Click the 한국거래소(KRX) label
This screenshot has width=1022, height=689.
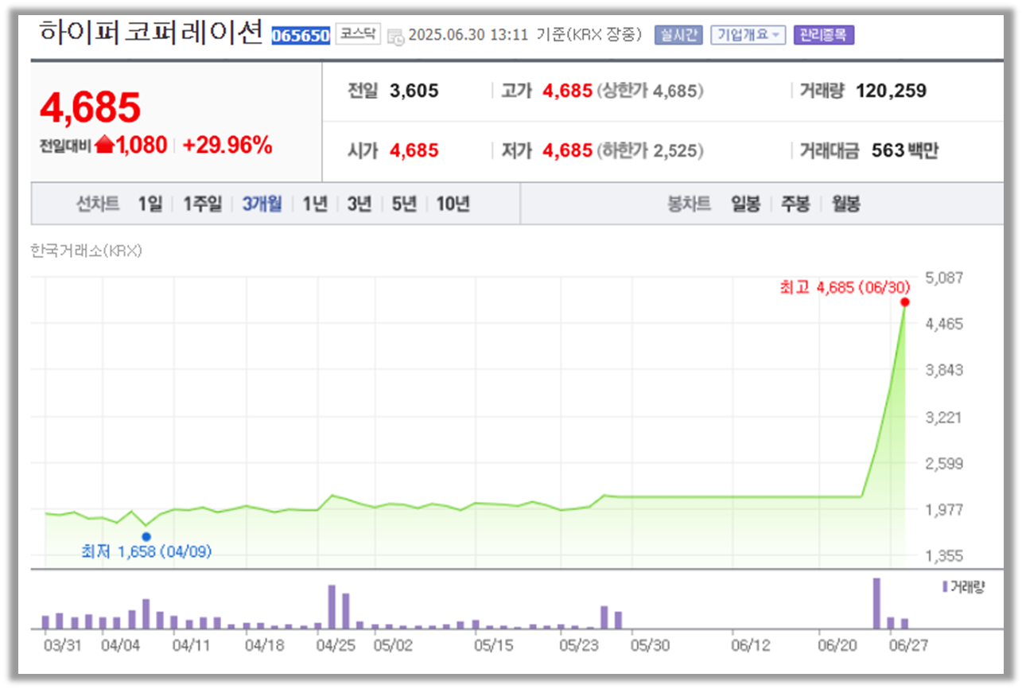(x=86, y=251)
